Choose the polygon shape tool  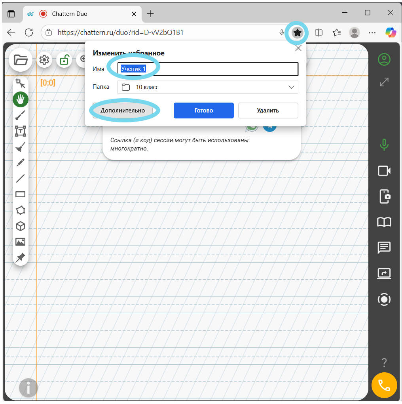(21, 210)
